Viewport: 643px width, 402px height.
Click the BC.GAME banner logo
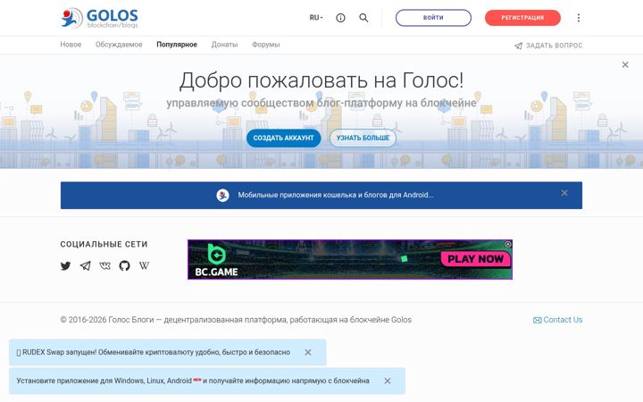[x=216, y=260]
